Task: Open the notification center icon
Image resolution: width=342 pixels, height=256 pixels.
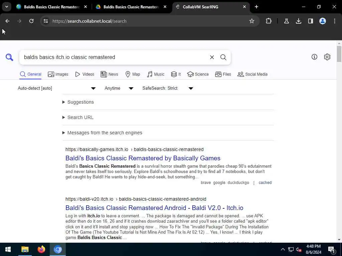Action: coord(332,249)
